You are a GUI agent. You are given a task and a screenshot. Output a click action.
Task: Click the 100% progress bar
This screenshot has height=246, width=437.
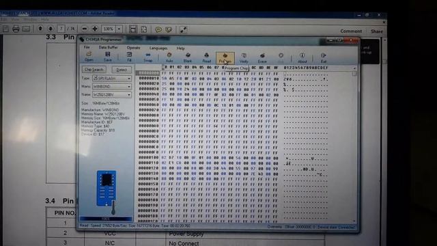[x=106, y=219]
